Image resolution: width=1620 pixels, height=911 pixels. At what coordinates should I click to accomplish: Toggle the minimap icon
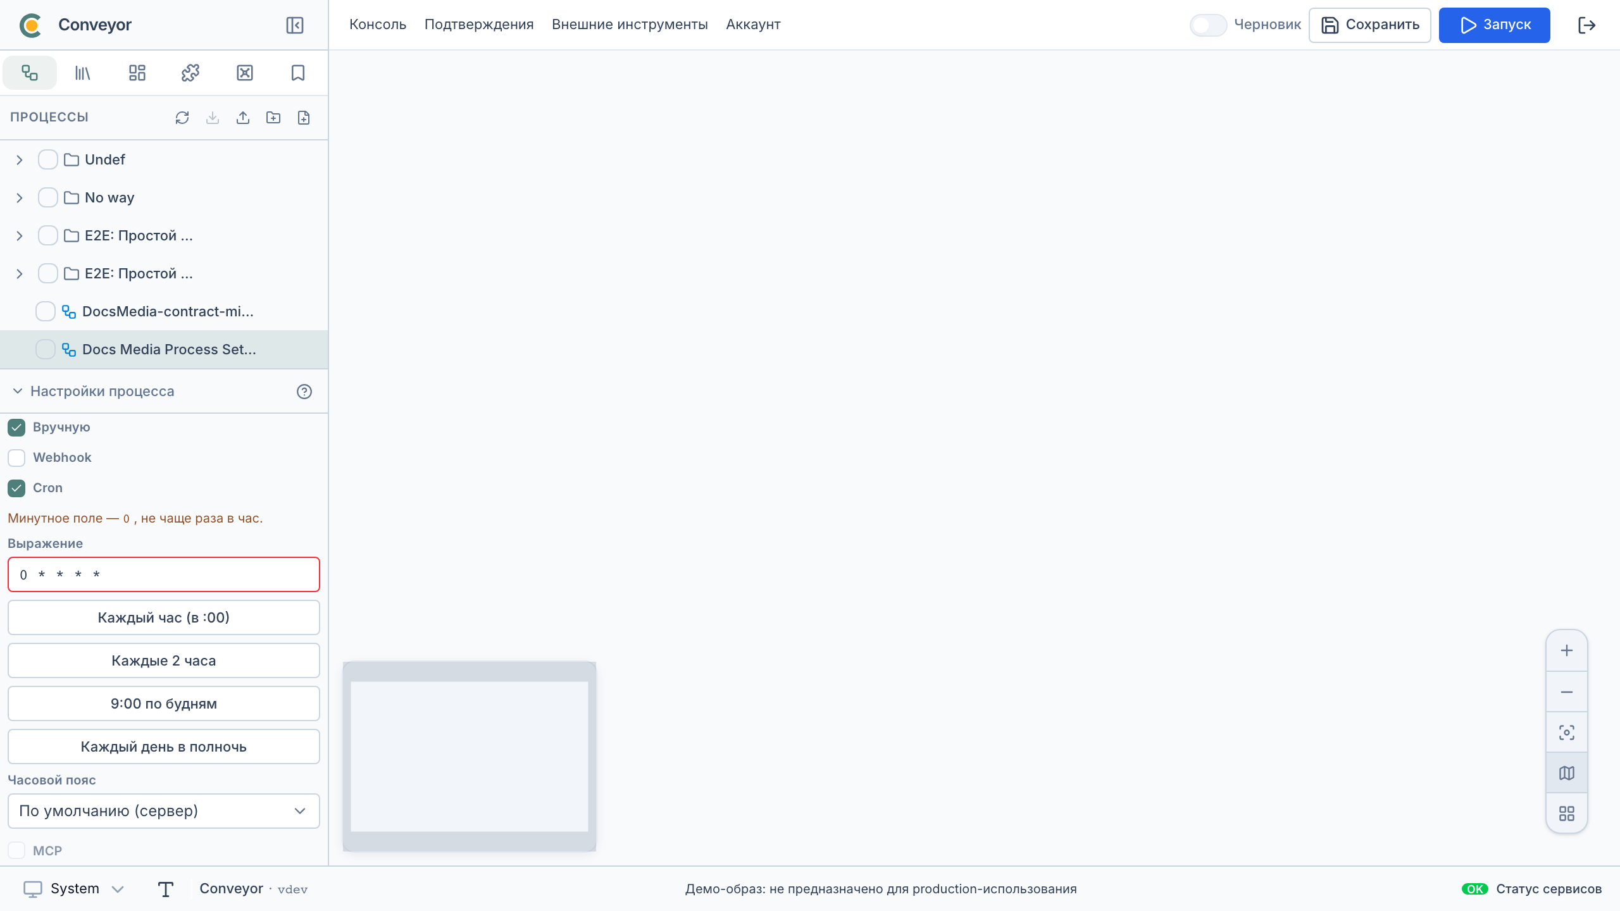pos(1567,773)
